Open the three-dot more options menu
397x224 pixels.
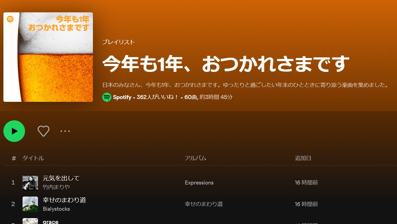coord(65,131)
